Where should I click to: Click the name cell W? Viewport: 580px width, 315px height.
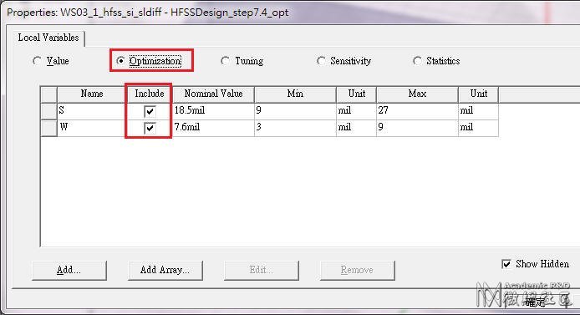[92, 128]
